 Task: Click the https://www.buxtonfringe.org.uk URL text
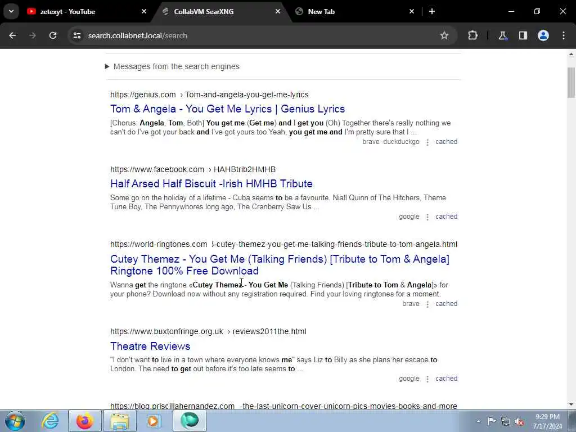point(166,331)
